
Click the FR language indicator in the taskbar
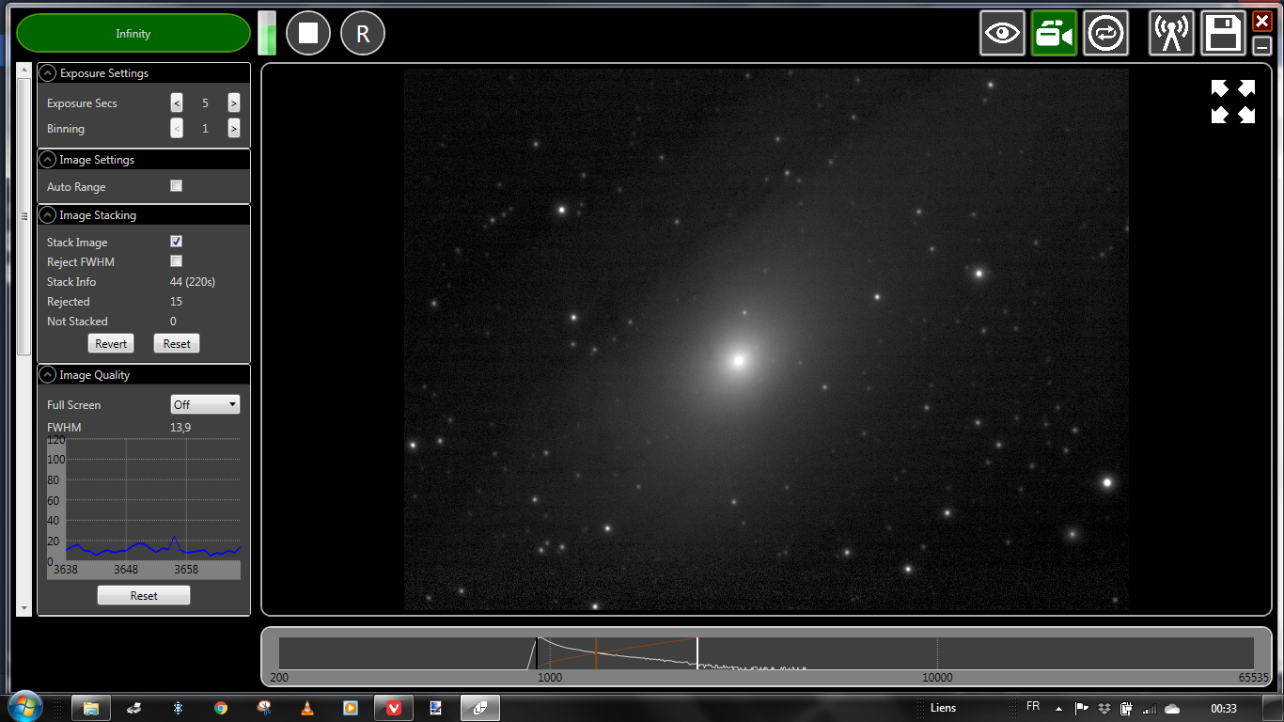tap(1033, 707)
